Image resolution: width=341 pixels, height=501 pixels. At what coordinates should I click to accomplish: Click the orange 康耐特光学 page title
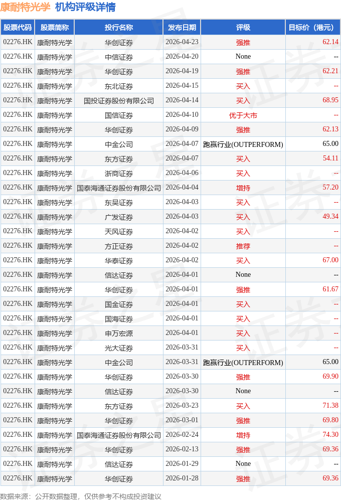pyautogui.click(x=25, y=7)
